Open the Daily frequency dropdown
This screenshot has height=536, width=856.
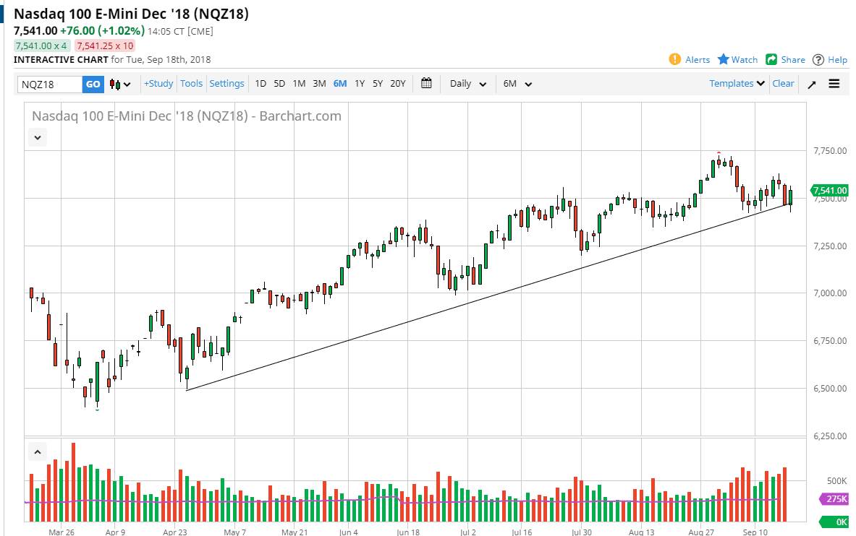tap(465, 84)
